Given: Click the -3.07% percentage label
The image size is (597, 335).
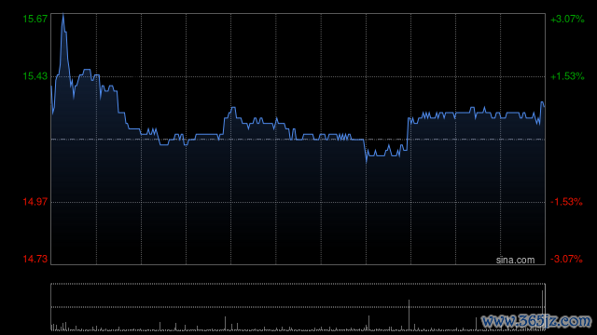Looking at the screenshot, I should tap(566, 259).
